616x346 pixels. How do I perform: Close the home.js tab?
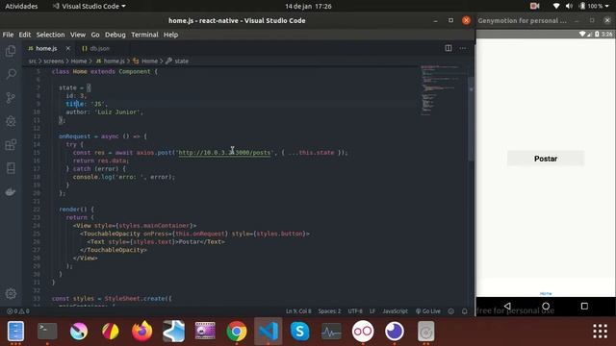tap(68, 48)
